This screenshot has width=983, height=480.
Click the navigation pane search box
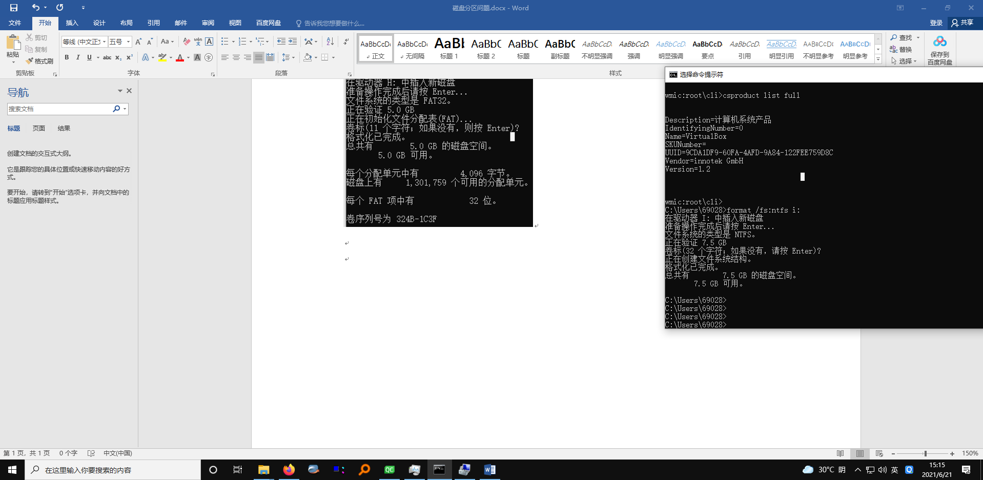(60, 109)
